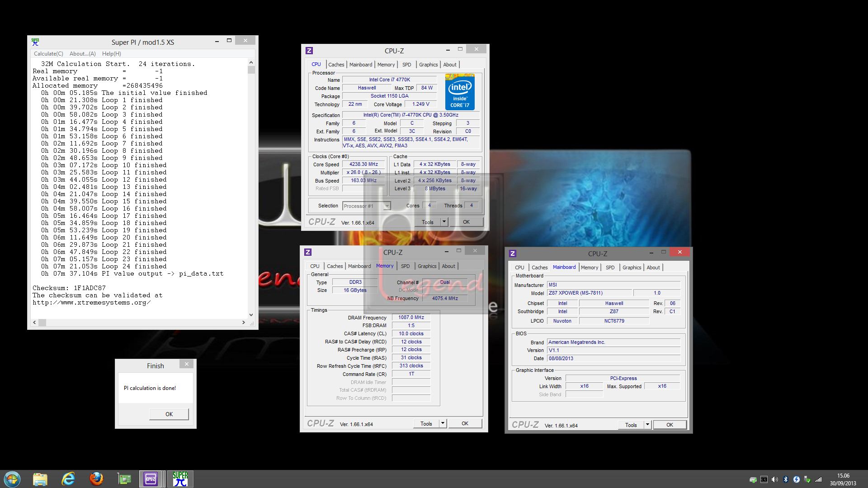
Task: Click the temperature 33 tray icon
Action: 764,480
